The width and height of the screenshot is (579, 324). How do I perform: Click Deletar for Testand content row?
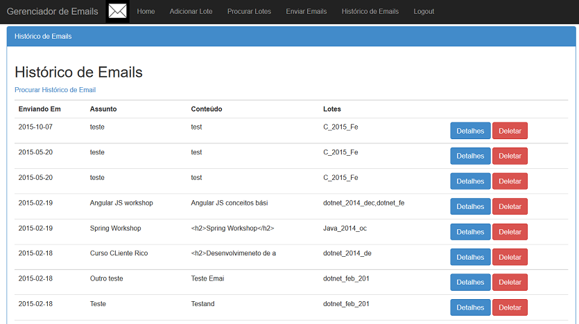(x=510, y=307)
